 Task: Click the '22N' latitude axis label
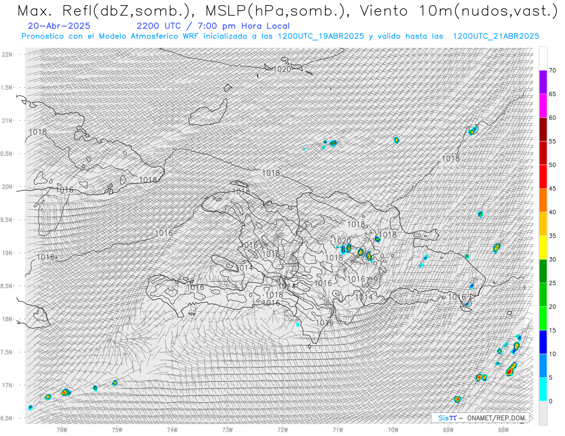[7, 55]
